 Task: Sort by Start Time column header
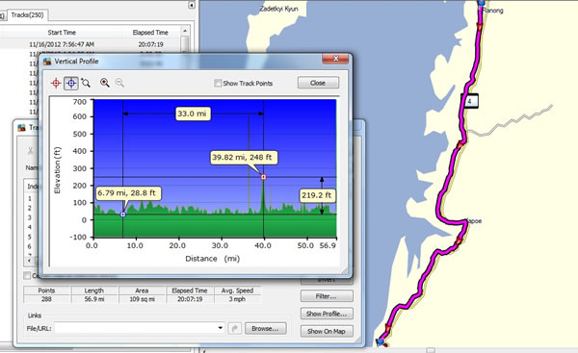point(62,33)
